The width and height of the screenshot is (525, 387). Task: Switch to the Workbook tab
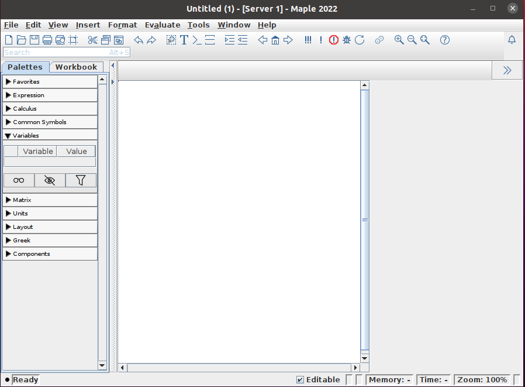pos(76,67)
